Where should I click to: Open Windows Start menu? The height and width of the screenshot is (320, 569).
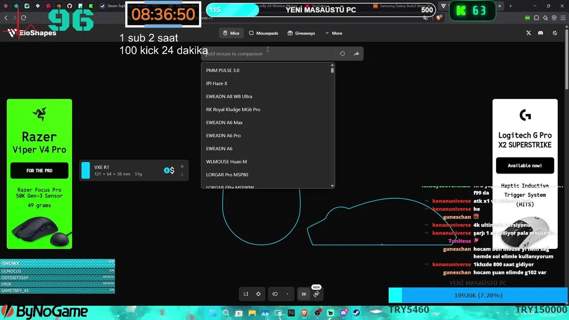pyautogui.click(x=212, y=313)
